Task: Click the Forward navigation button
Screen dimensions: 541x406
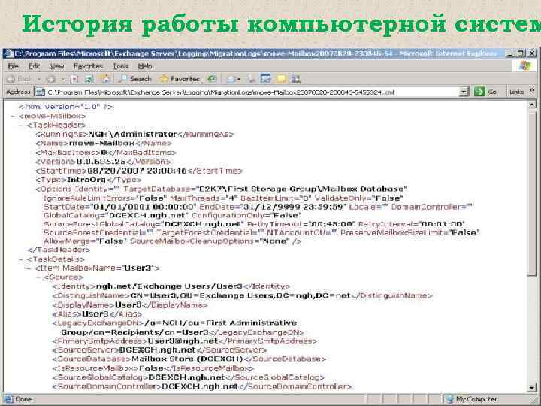Action: (51, 79)
